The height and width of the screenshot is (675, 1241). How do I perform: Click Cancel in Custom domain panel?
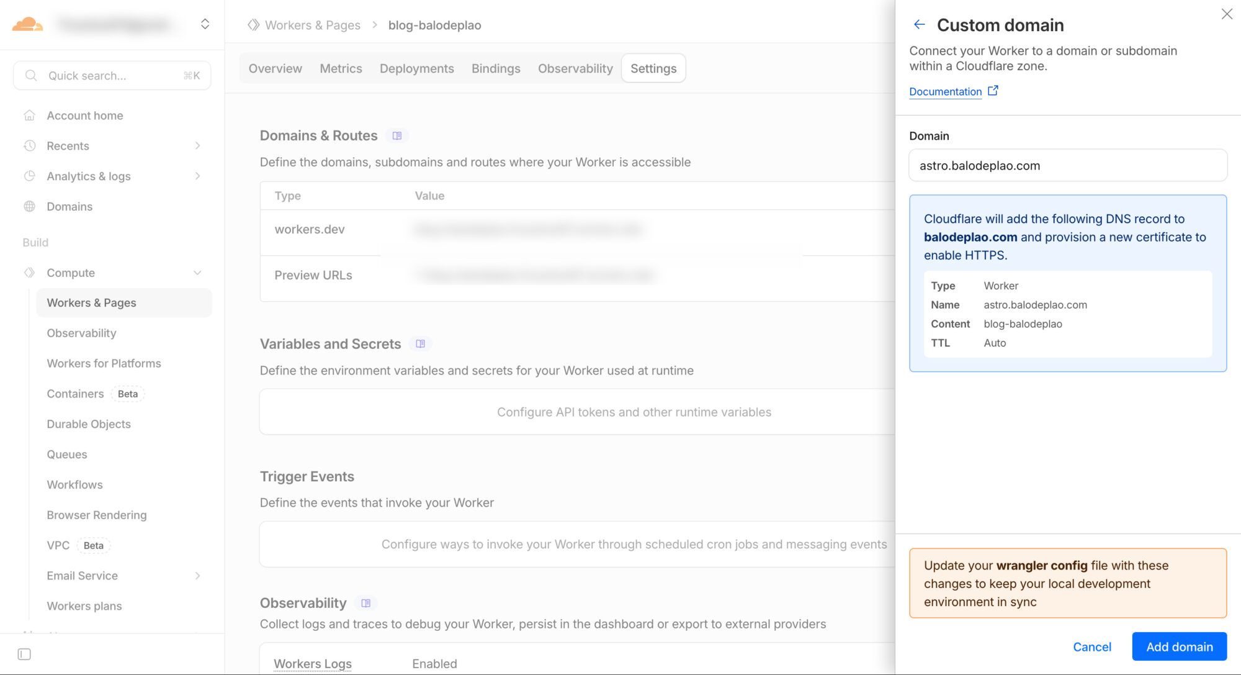[x=1091, y=646]
